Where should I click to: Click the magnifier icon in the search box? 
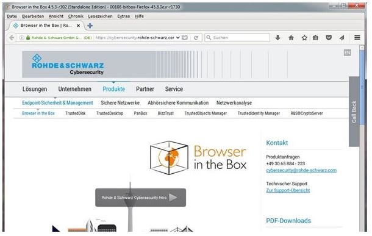[x=209, y=38]
